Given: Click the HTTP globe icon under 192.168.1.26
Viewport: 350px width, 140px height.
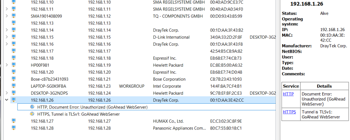Looking at the screenshot, I should 33,107.
